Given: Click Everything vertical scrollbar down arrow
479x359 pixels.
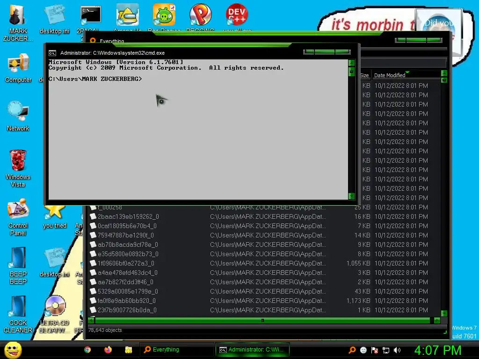Looking at the screenshot, I should 444,314.
